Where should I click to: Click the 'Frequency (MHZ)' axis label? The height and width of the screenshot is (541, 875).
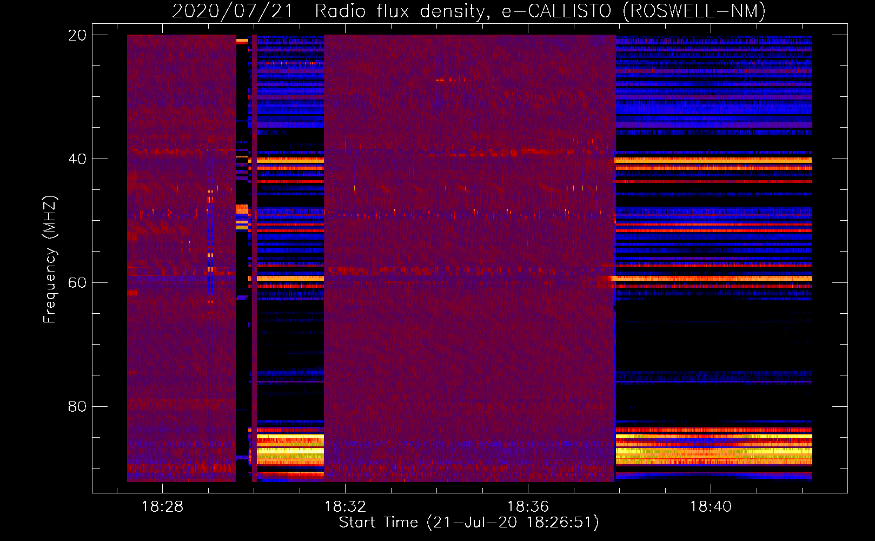pyautogui.click(x=50, y=260)
